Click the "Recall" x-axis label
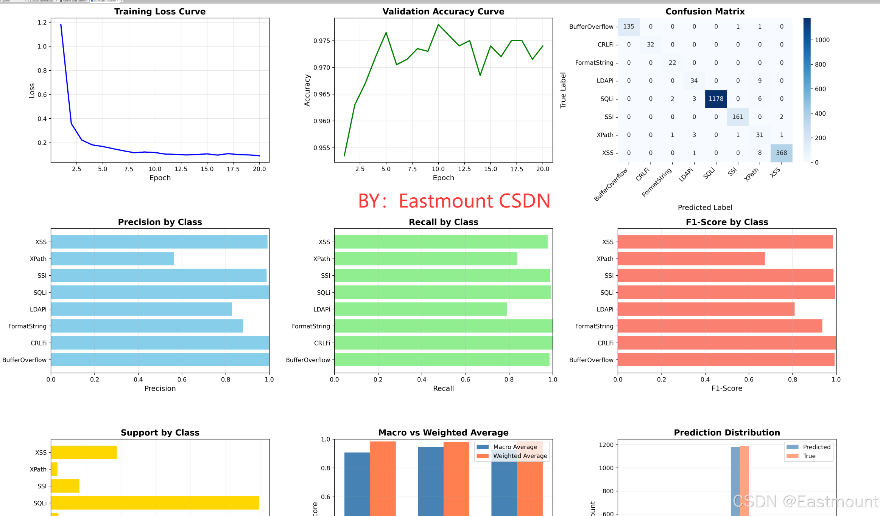880x516 pixels. pos(443,388)
